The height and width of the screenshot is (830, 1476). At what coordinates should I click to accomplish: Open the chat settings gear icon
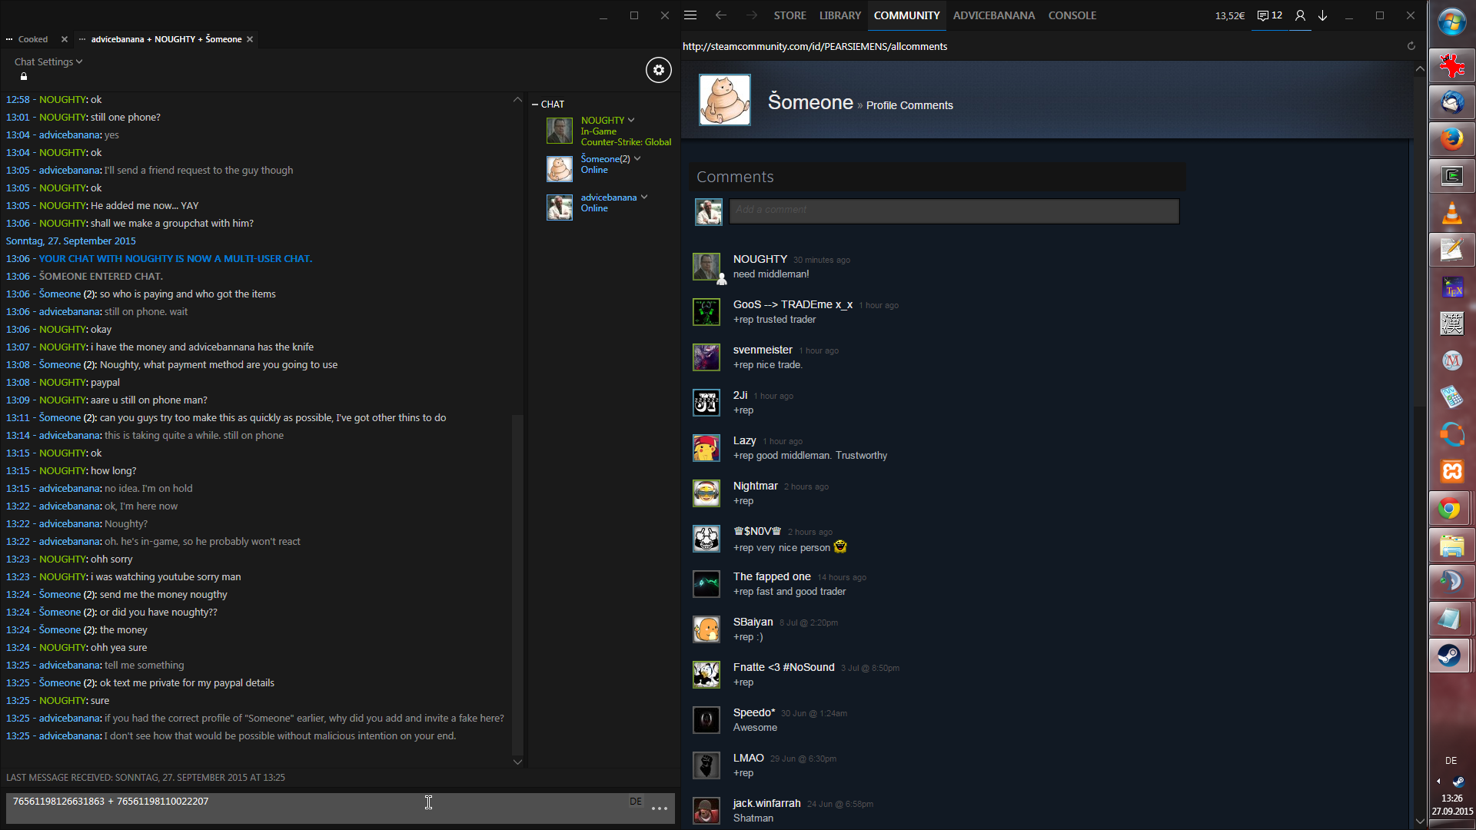658,70
